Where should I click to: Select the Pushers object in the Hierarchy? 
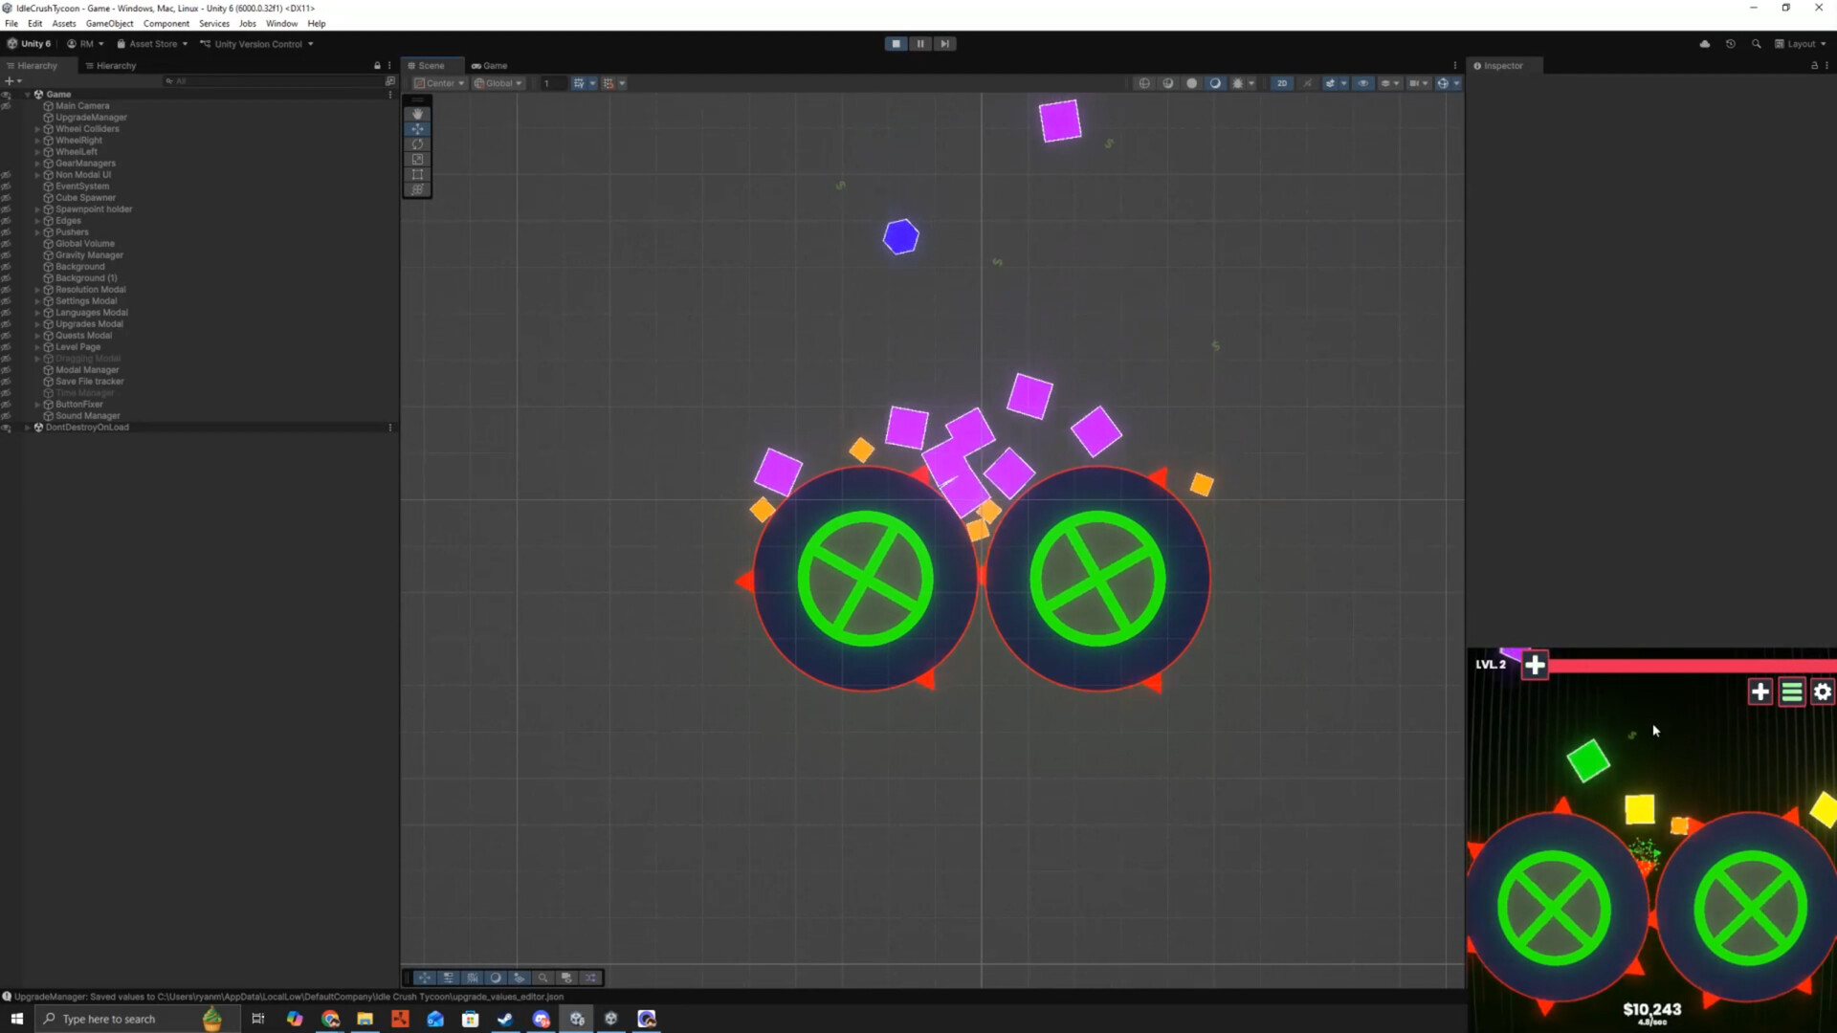(70, 232)
